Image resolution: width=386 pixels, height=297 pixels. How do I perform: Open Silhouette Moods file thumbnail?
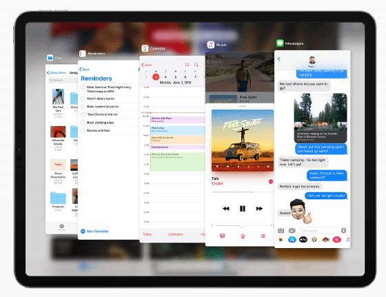pos(58,132)
